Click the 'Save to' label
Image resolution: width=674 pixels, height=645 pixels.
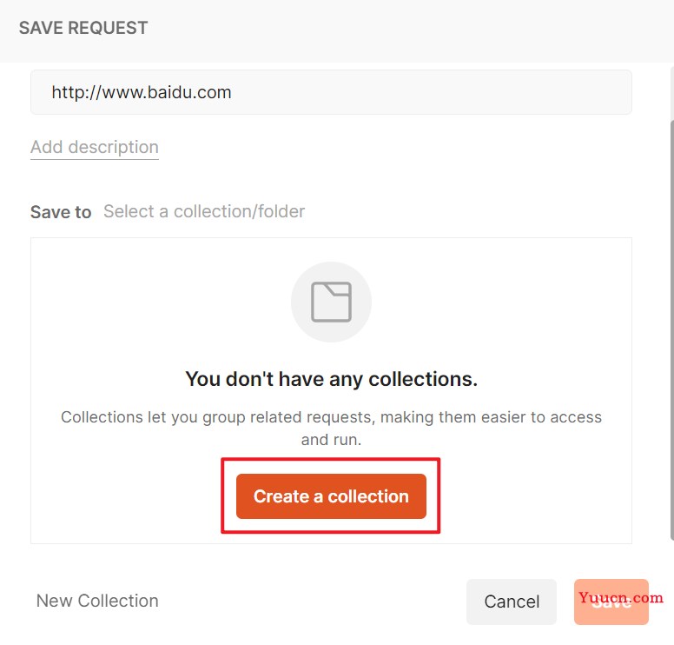(x=61, y=212)
